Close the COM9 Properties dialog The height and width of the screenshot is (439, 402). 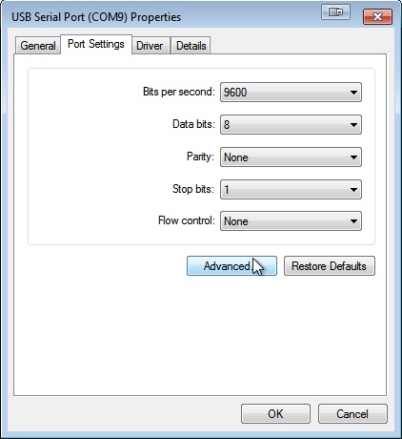[x=377, y=16]
